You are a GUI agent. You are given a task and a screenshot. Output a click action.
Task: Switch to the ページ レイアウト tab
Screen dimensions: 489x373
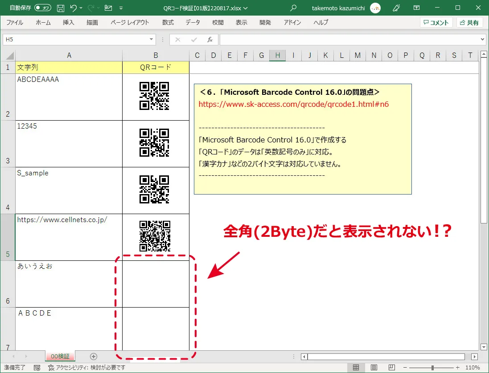click(130, 22)
